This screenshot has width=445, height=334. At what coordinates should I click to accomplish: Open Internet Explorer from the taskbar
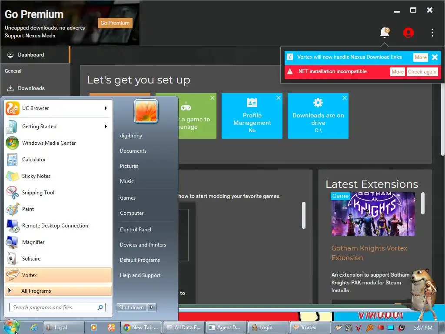tap(34, 327)
